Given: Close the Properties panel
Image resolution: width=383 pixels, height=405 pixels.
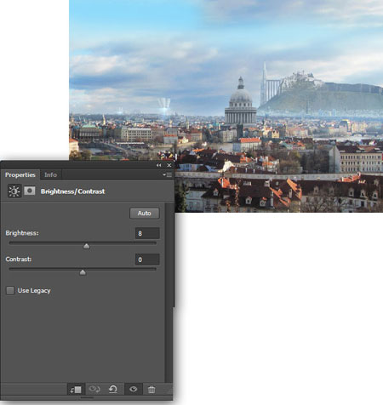Looking at the screenshot, I should (169, 165).
